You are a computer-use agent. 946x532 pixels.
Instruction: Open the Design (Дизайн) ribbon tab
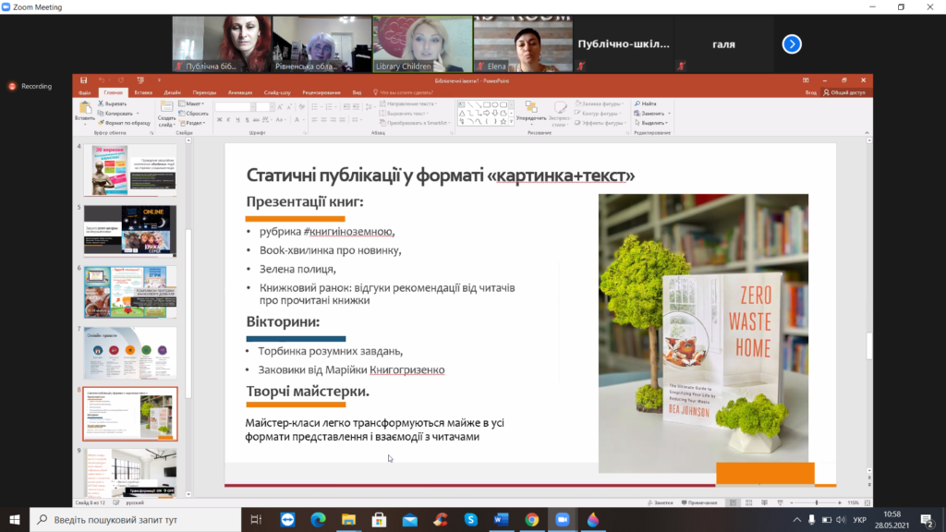[x=173, y=92]
